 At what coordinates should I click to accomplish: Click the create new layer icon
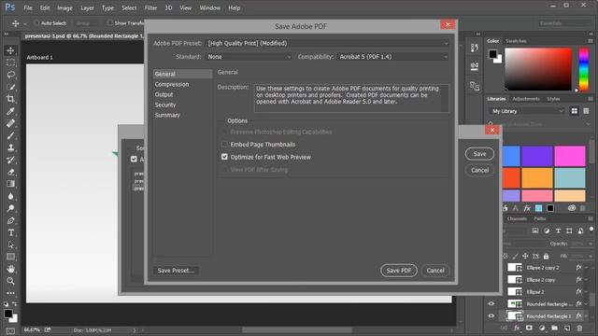(x=567, y=328)
